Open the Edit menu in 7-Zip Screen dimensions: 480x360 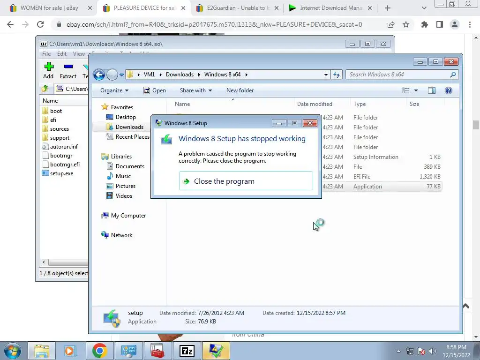click(x=62, y=54)
